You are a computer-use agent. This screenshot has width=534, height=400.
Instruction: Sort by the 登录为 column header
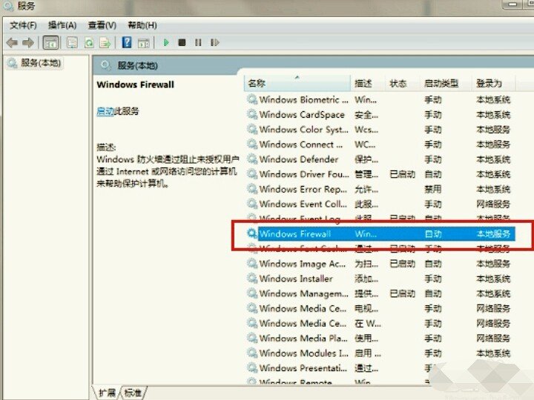coord(493,83)
